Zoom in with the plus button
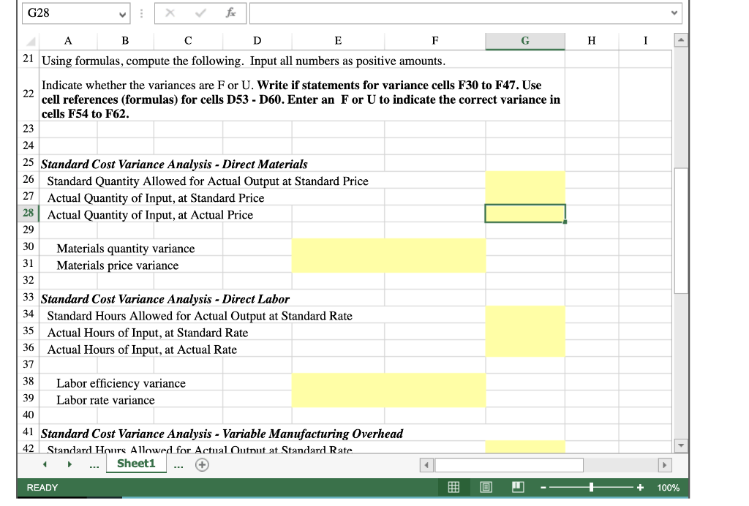 tap(641, 488)
